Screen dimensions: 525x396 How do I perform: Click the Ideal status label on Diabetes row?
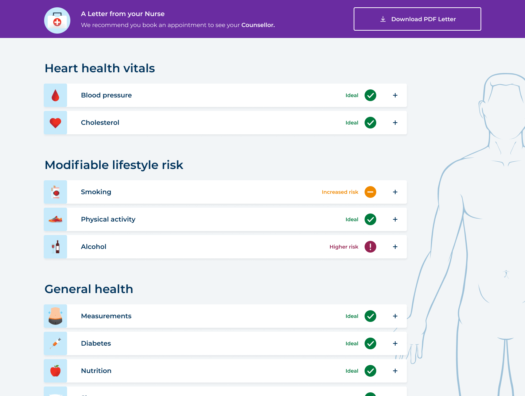point(351,343)
